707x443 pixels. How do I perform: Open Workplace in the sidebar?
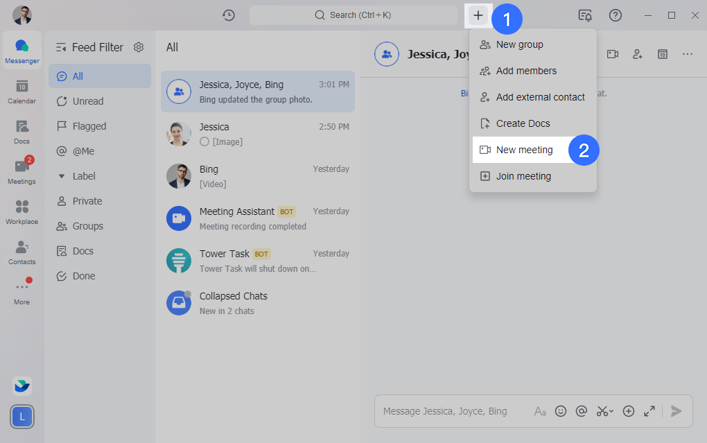(21, 212)
